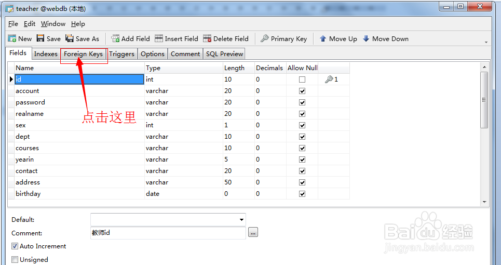Screen dimensions: 501x265
Task: Click the length 50 cell of address
Action: (239, 182)
